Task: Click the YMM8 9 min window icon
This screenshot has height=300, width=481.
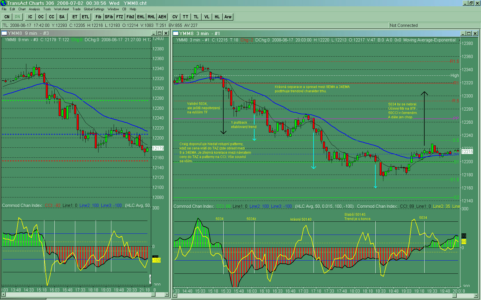Action: point(4,33)
